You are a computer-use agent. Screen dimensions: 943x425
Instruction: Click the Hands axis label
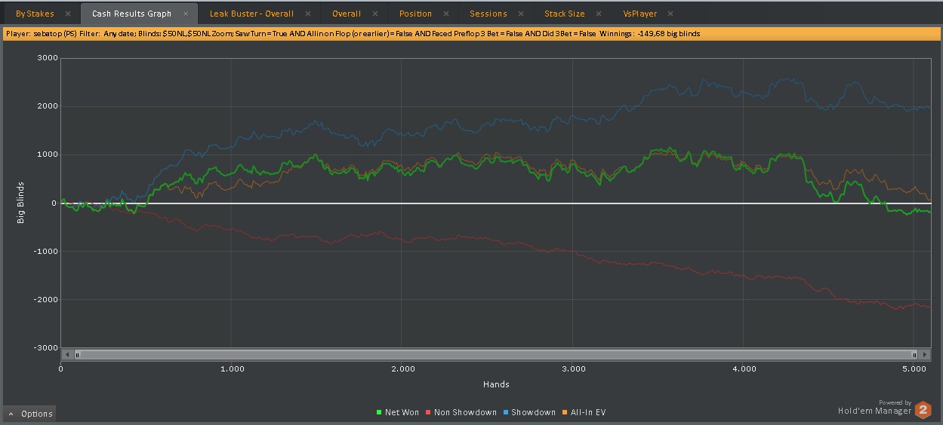(496, 384)
